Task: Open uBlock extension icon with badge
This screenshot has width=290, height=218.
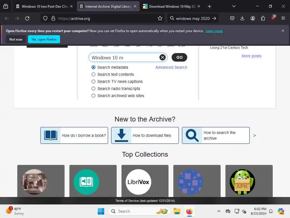Action: [x=273, y=18]
